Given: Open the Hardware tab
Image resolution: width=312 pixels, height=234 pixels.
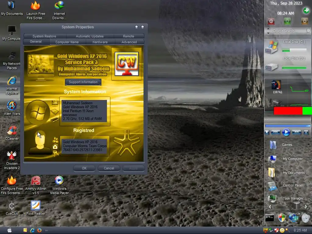Looking at the screenshot, I should coord(100,42).
